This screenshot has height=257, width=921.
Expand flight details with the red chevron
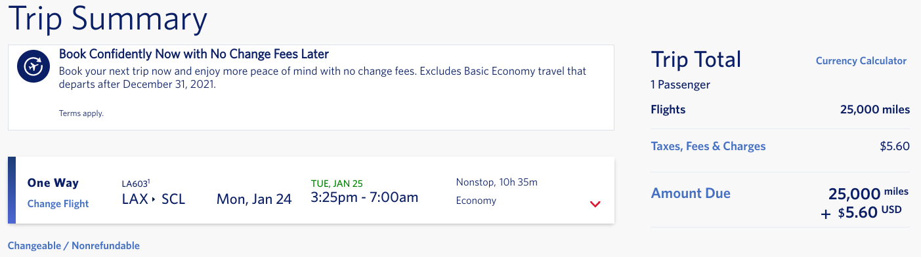(595, 204)
